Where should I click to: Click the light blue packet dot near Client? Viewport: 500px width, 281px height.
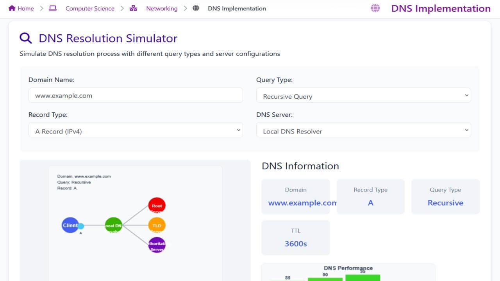[x=81, y=226]
